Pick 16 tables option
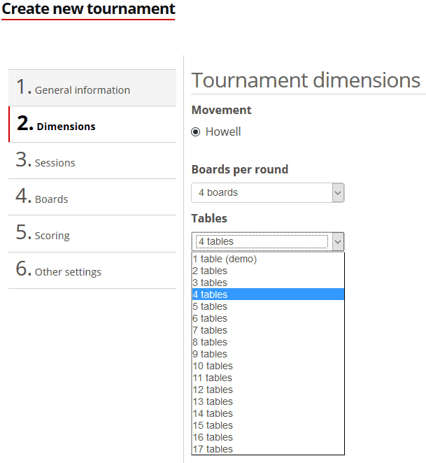426x463 pixels. click(213, 437)
